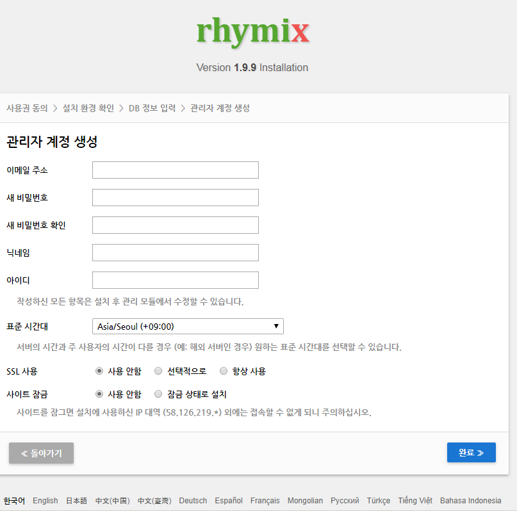Image resolution: width=517 pixels, height=511 pixels.
Task: Click the 설치 환경 확인 breadcrumb step
Action: click(88, 108)
